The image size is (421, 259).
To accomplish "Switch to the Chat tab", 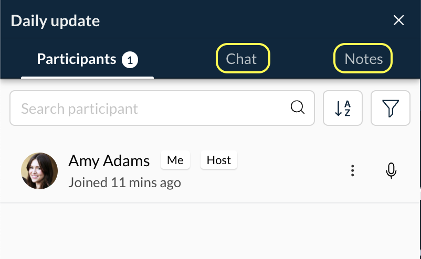I will [243, 59].
